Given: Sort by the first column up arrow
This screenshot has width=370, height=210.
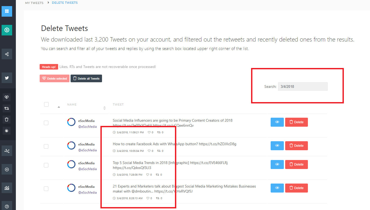Looking at the screenshot, I should pyautogui.click(x=59, y=107).
